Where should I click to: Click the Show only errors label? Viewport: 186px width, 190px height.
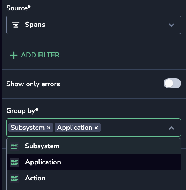click(33, 84)
